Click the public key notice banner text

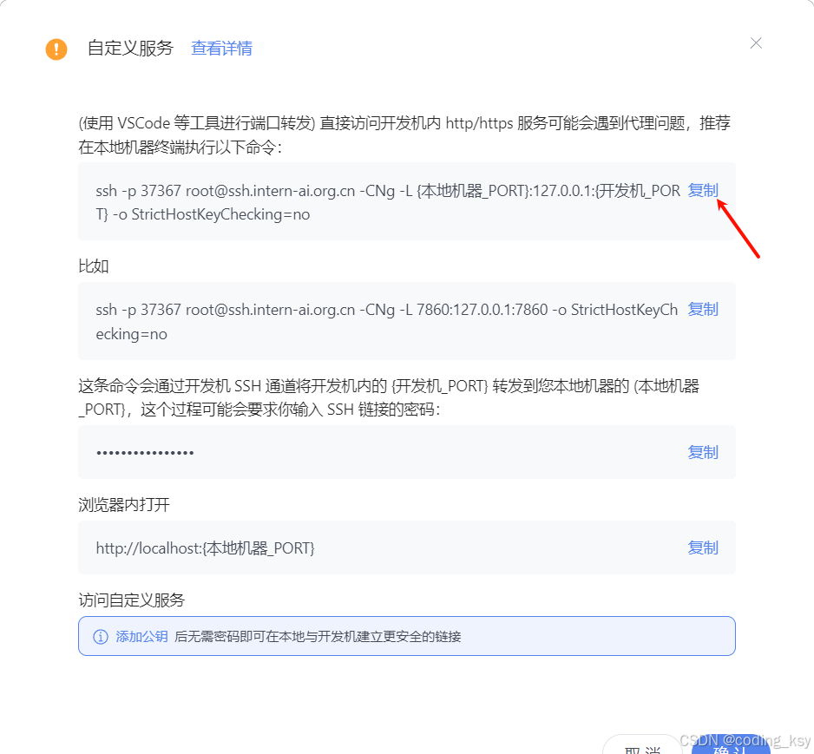(318, 637)
